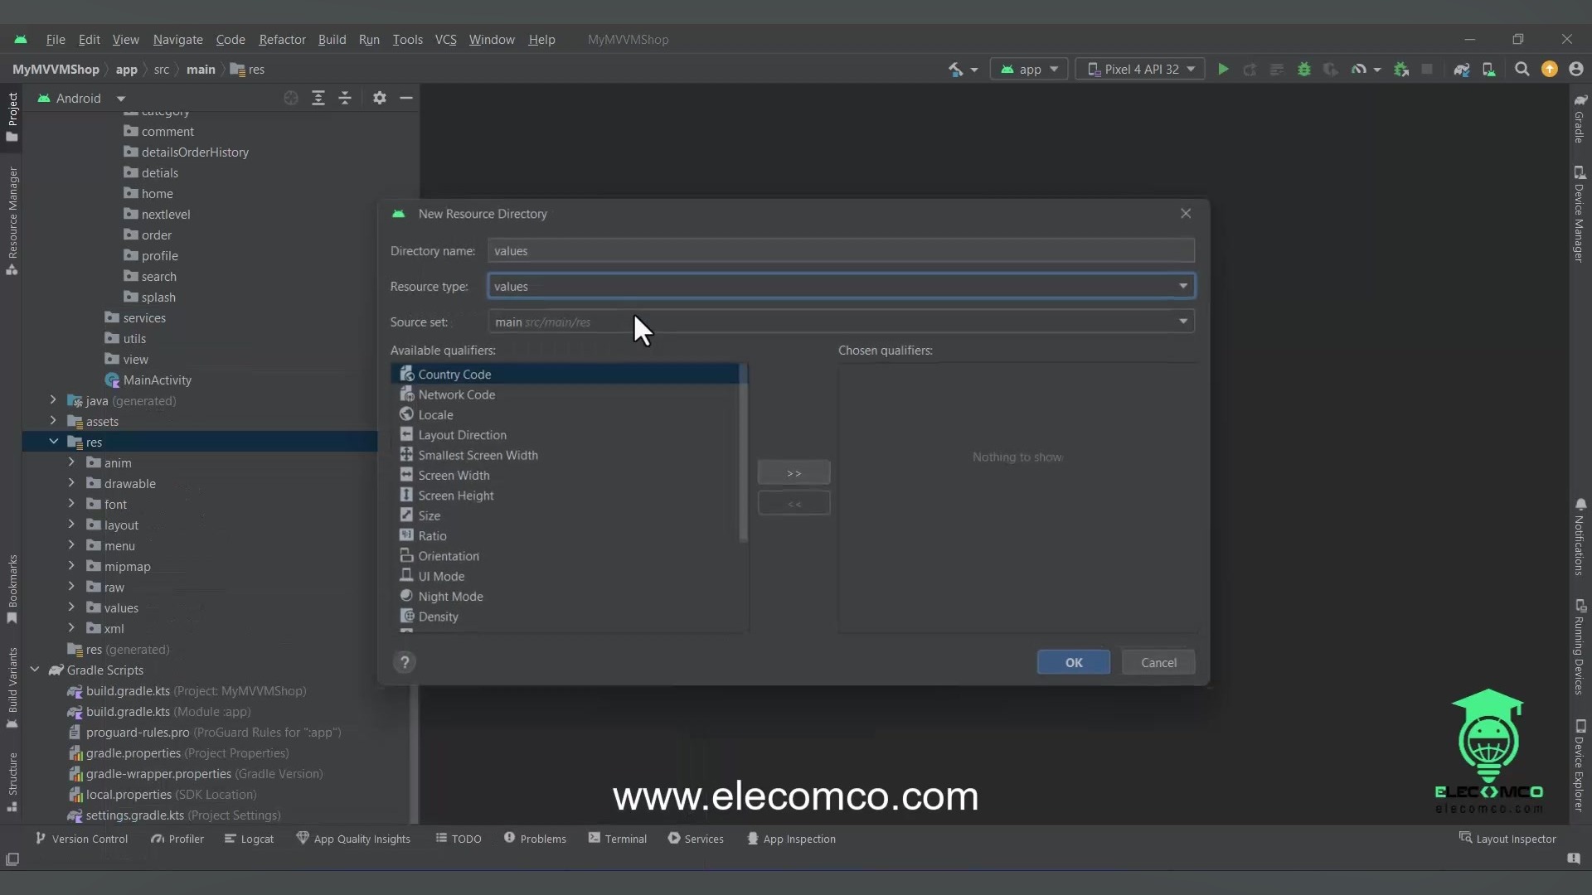Click the Debug app bug icon
Screen dimensions: 1592x895
click(x=1303, y=70)
